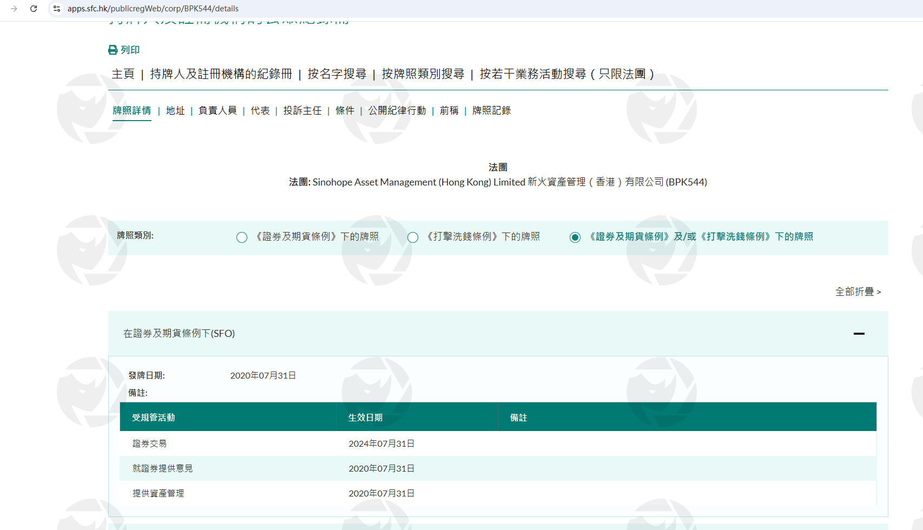Open the site info icon in address bar
Screen dimensions: 923x530
click(57, 9)
